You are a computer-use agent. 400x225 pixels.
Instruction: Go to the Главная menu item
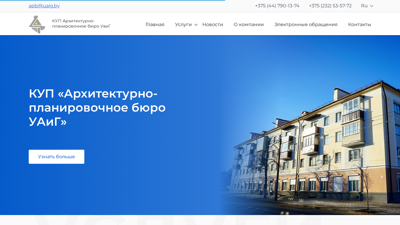tap(155, 25)
